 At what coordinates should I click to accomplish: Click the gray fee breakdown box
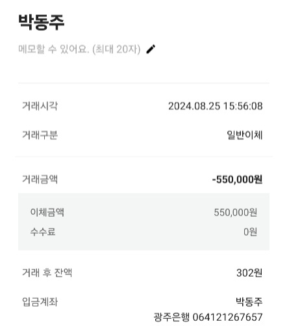(x=143, y=222)
